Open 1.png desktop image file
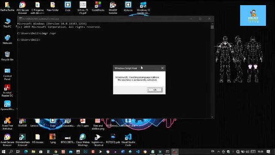Image resolution: width=275 pixels, height=155 pixels. click(52, 139)
